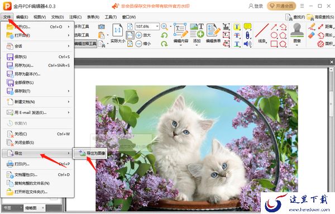Click the Actual Size (1:1) icon

pos(117,30)
